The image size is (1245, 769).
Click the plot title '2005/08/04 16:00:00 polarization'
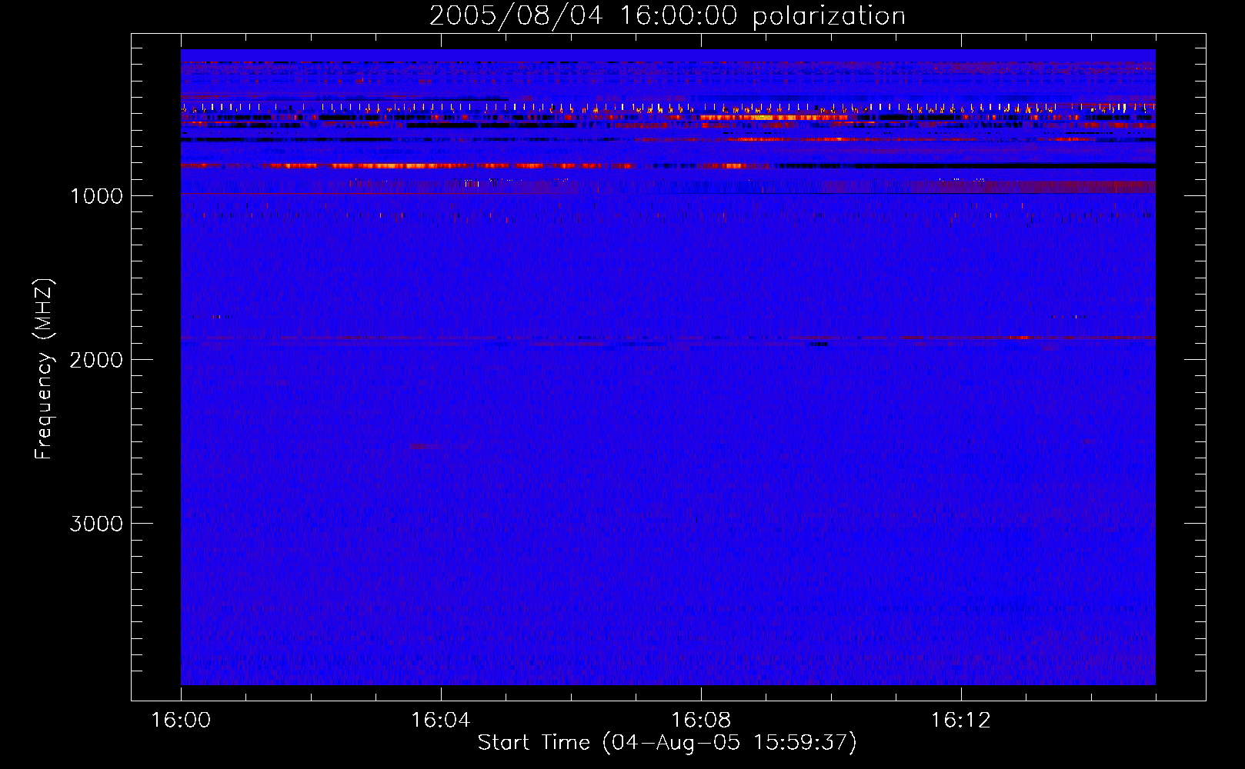pos(667,16)
